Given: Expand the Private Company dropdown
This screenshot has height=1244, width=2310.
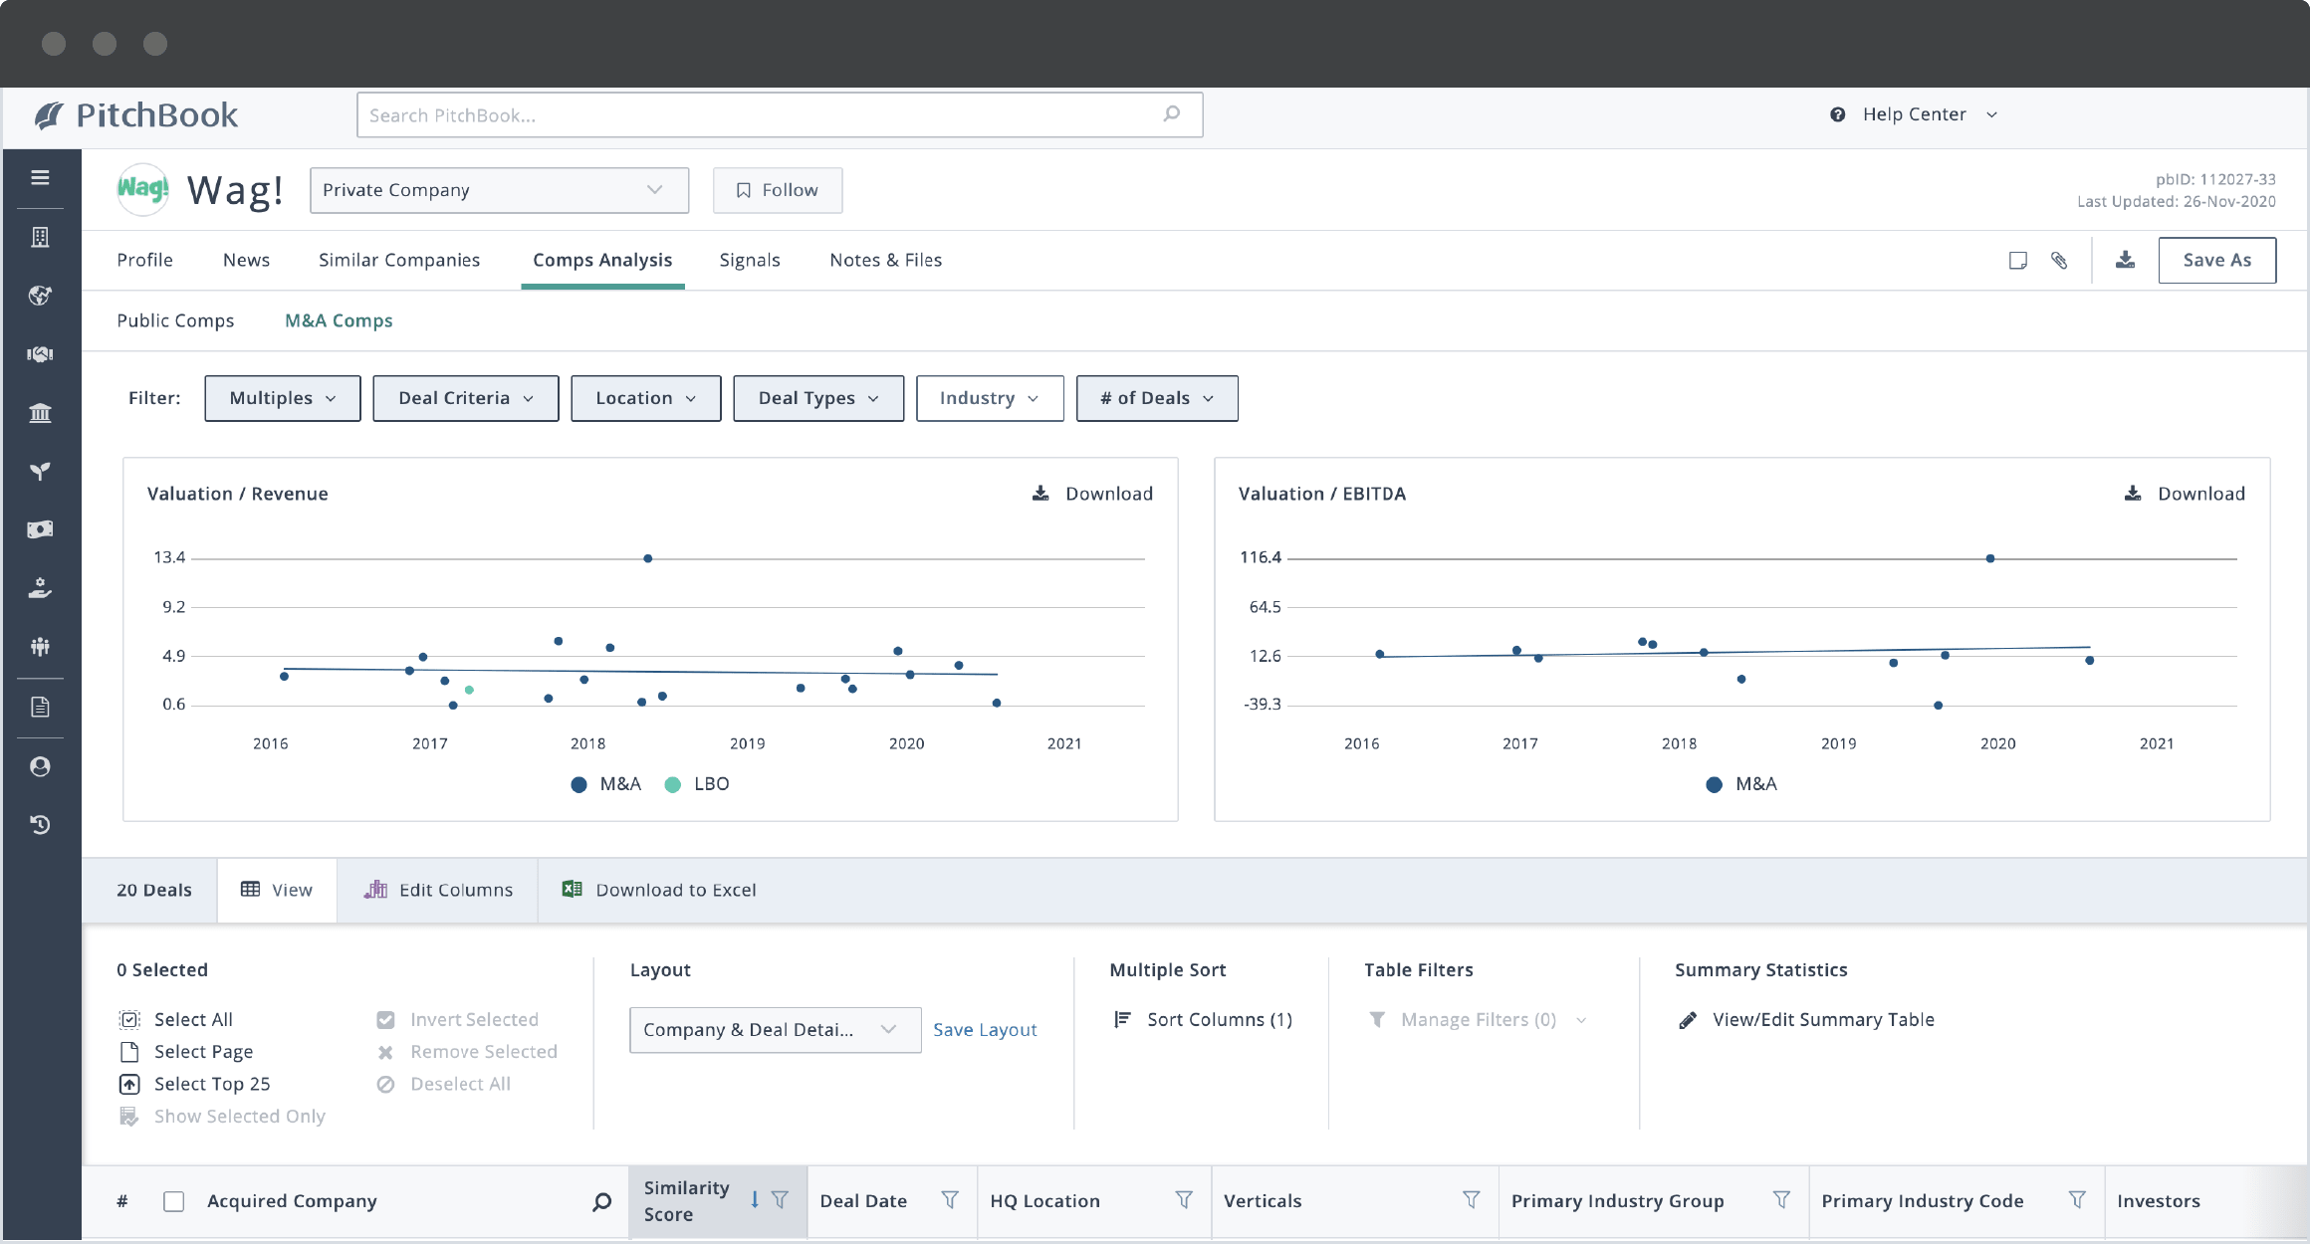Looking at the screenshot, I should click(499, 190).
